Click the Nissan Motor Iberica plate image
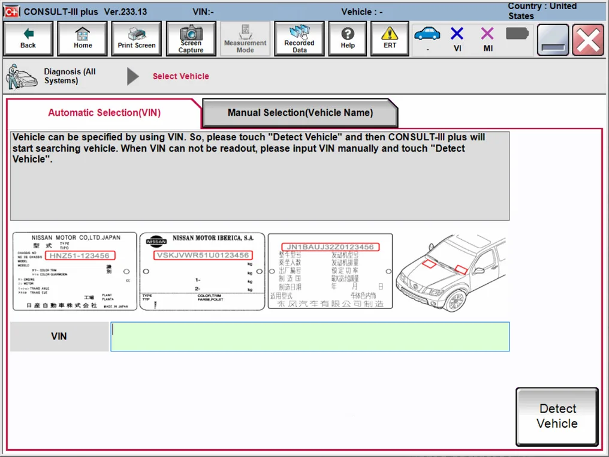Screen dimensions: 609x457 click(202, 272)
